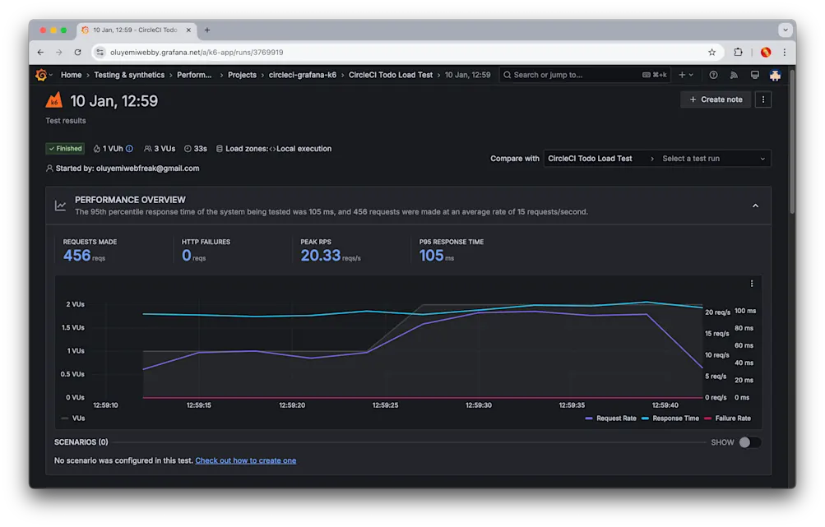Open the Help icon in top bar
825x527 pixels.
712,75
